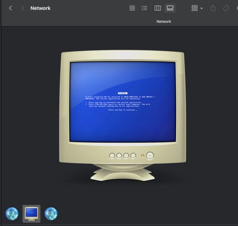The height and width of the screenshot is (226, 238).
Task: Switch to list view
Action: point(144,8)
